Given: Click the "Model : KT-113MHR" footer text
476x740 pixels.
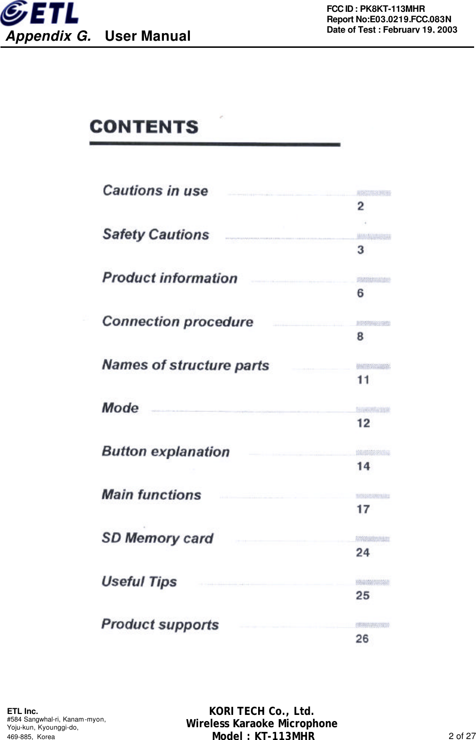Looking at the screenshot, I should pos(263,736).
